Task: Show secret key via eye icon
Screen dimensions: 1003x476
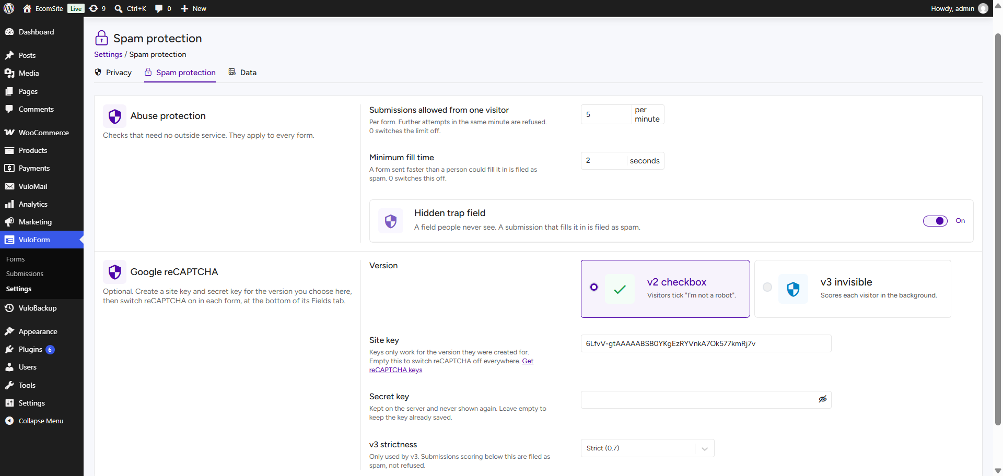Action: 822,399
